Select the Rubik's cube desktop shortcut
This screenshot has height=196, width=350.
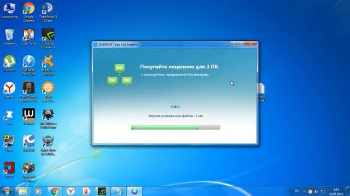point(28,172)
